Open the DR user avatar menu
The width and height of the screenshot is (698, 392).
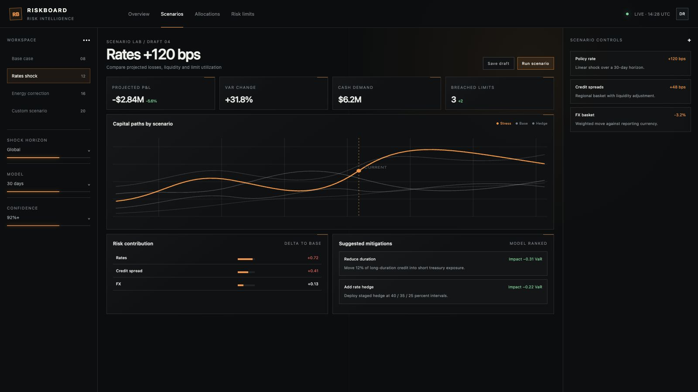click(x=682, y=14)
